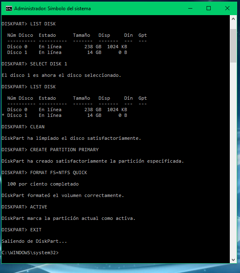The width and height of the screenshot is (240, 273).
Task: Click the row starting '* Disco 1'
Action: click(64, 115)
